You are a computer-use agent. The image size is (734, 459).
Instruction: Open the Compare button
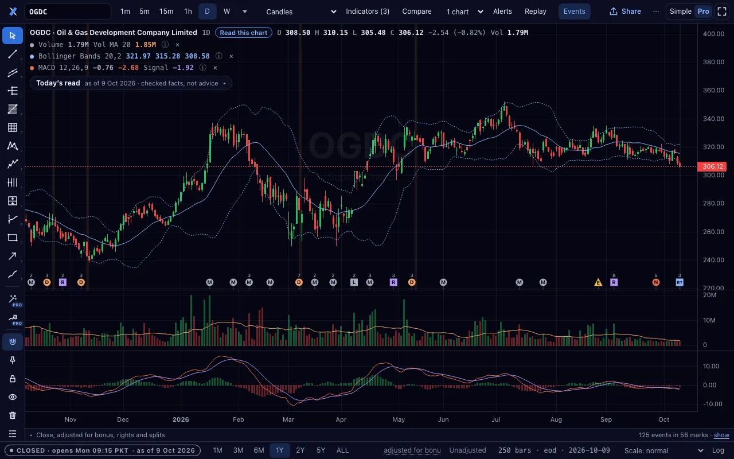[417, 11]
